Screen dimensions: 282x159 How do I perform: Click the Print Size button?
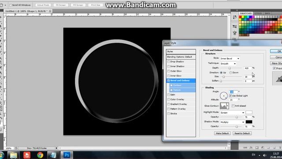(x=96, y=5)
